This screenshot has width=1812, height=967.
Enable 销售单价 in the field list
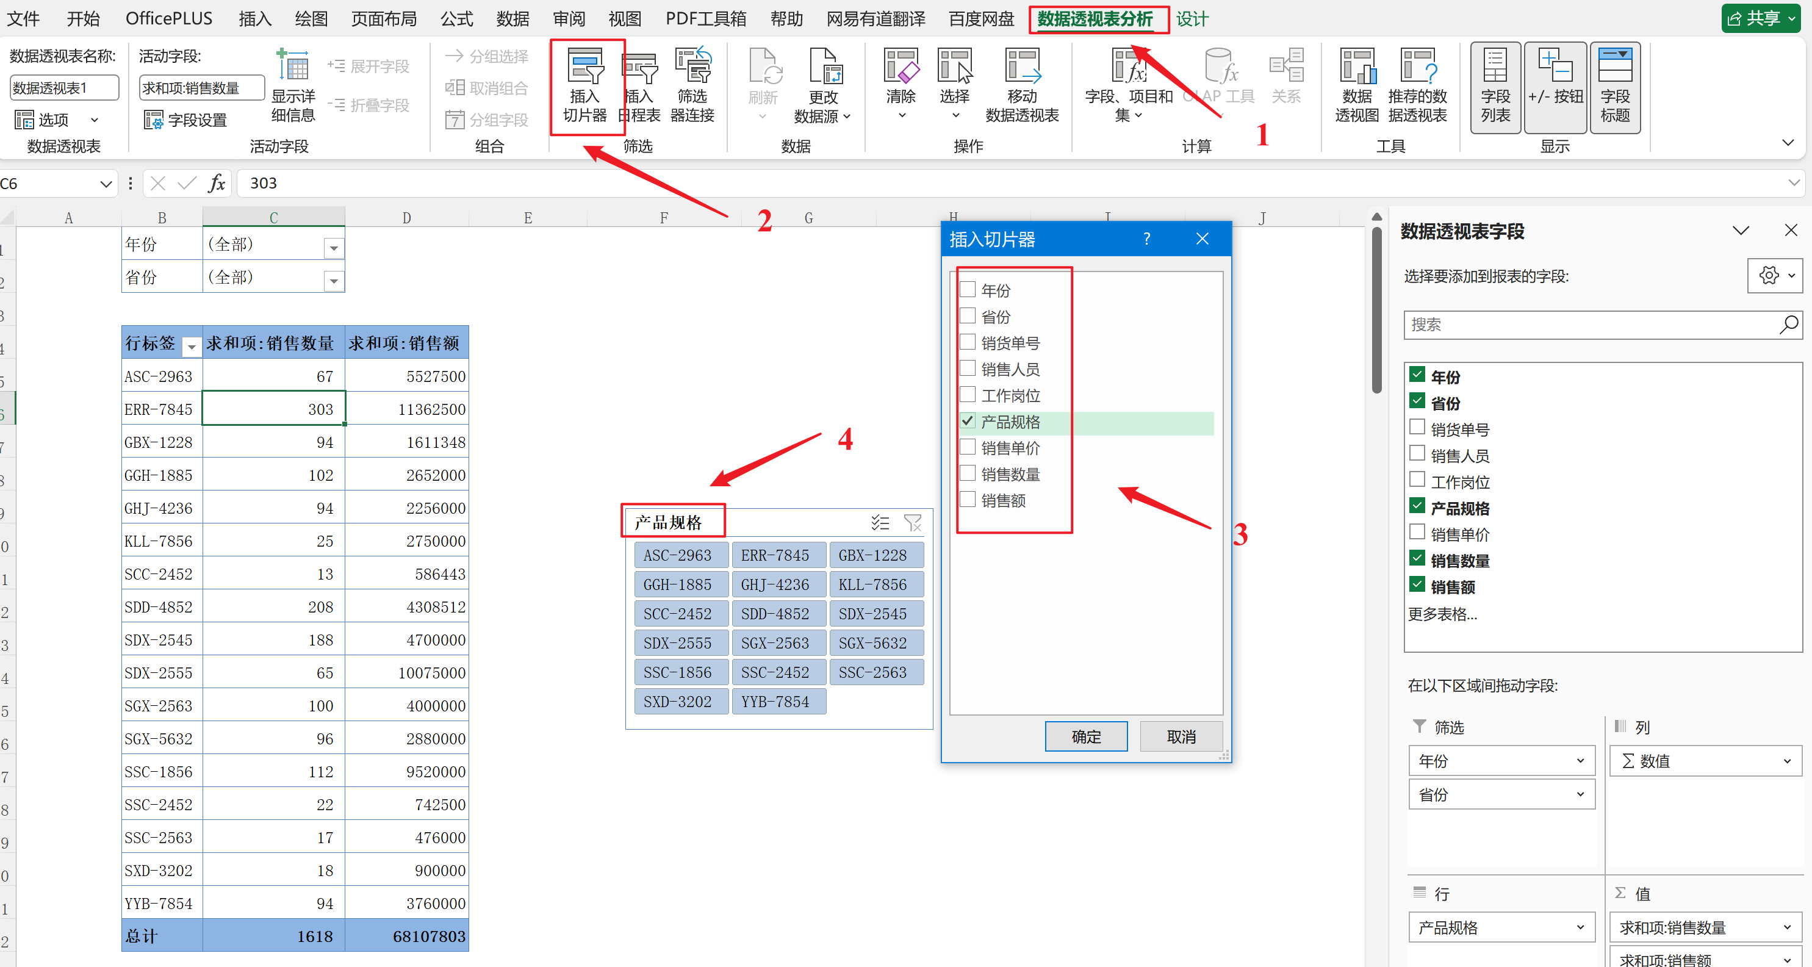[x=1417, y=533]
